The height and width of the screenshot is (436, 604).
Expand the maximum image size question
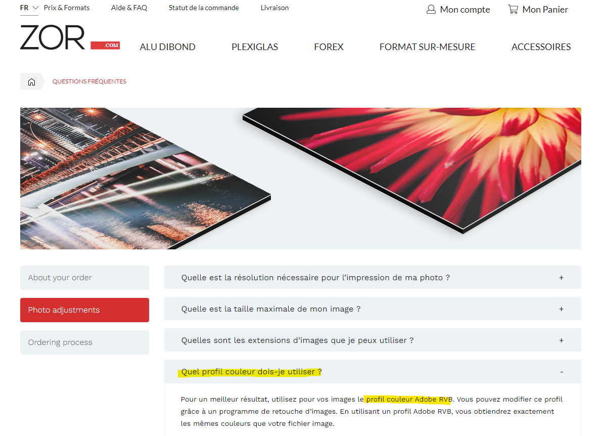[x=373, y=309]
